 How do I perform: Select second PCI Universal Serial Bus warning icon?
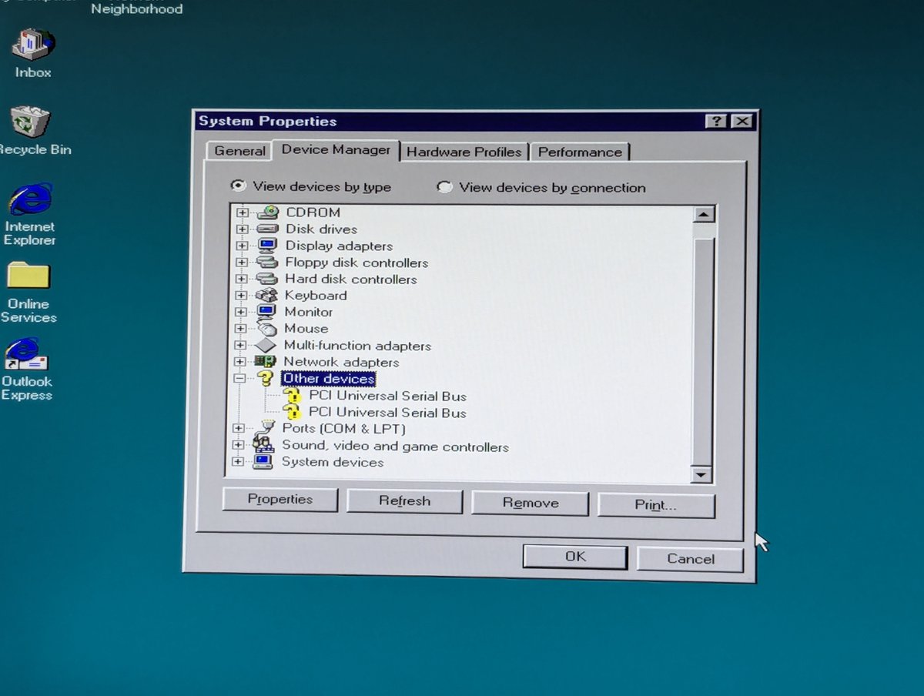coord(292,413)
